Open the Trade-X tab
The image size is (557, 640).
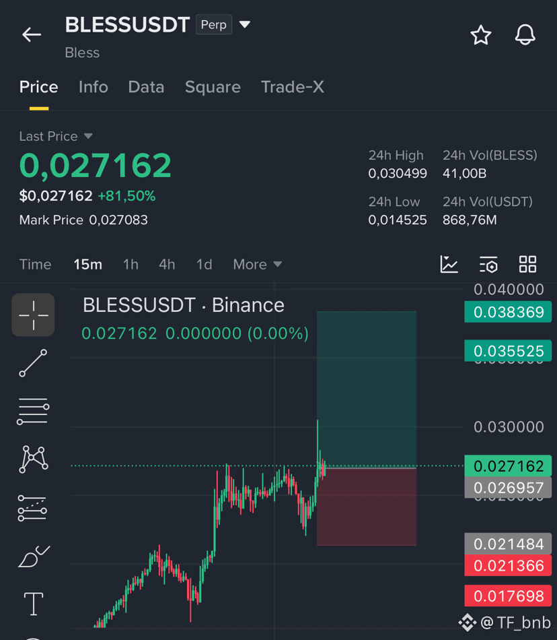pos(293,87)
